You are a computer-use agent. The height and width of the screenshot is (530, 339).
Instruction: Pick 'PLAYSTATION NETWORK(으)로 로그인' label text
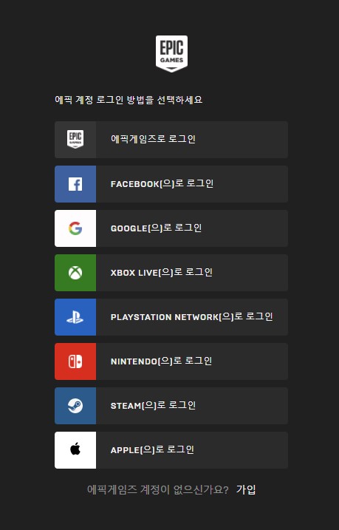[x=192, y=316]
